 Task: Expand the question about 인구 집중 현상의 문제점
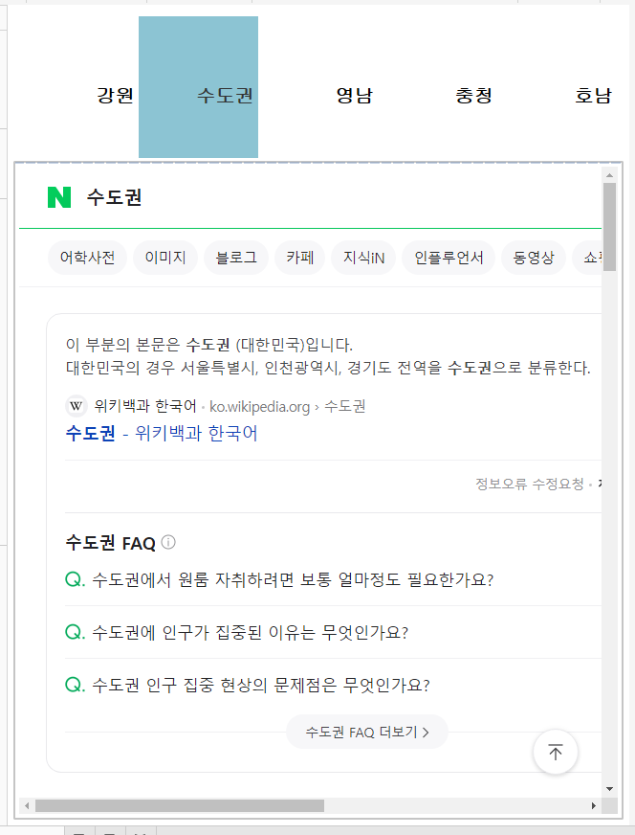coord(260,686)
